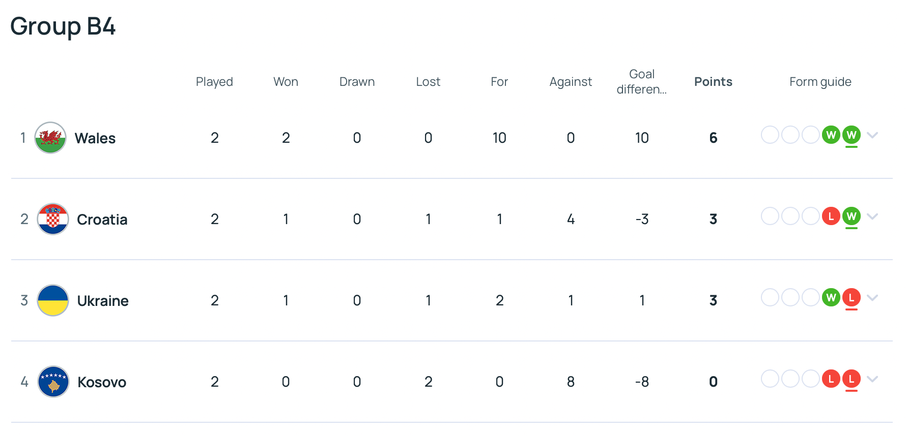
Task: Open the Kosovo team link
Action: 102,382
